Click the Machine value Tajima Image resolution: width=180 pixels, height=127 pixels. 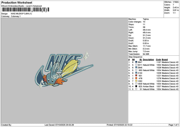(x=146, y=19)
